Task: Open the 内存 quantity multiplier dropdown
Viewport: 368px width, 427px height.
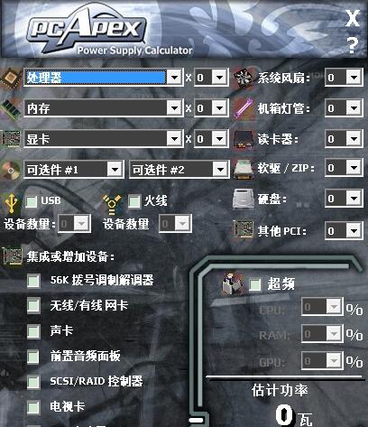Action: point(211,107)
